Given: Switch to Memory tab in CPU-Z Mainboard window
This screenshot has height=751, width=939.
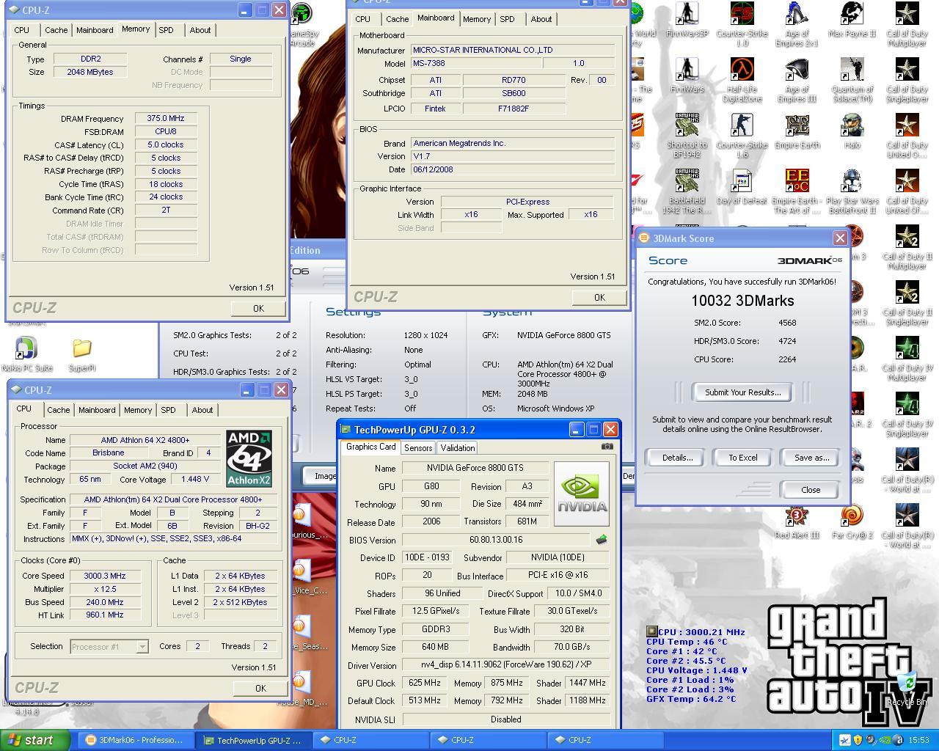Looking at the screenshot, I should click(477, 19).
